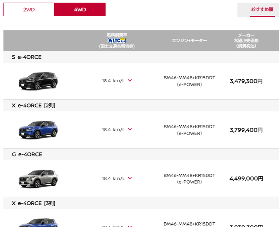Open the blue X e-4ORCE [2列] car image

coord(38,130)
